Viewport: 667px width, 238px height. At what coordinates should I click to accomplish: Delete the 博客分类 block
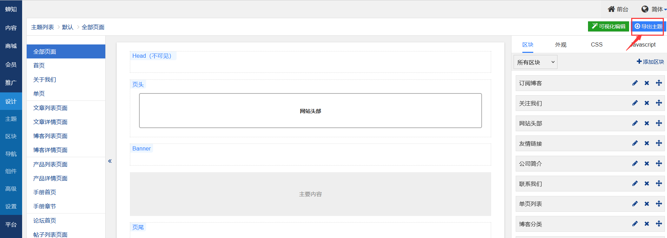pyautogui.click(x=647, y=224)
